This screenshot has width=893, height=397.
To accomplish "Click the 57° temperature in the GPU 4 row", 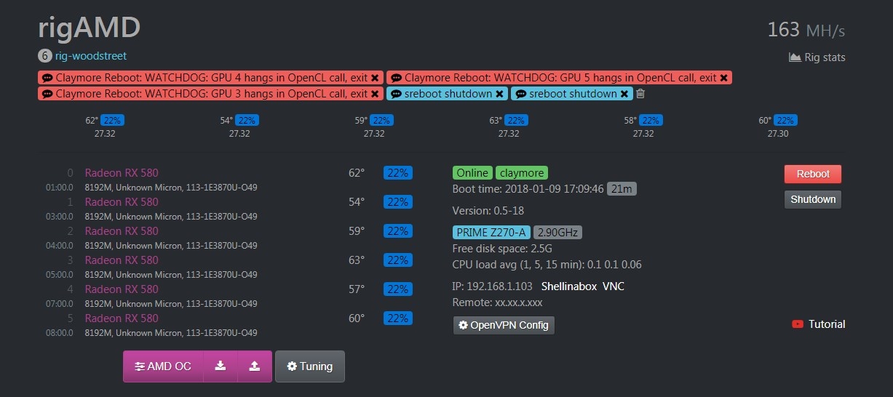I will tap(357, 289).
